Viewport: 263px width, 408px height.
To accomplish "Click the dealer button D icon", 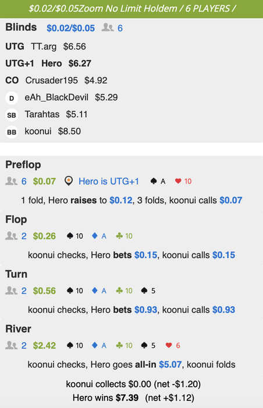I will pos(12,99).
